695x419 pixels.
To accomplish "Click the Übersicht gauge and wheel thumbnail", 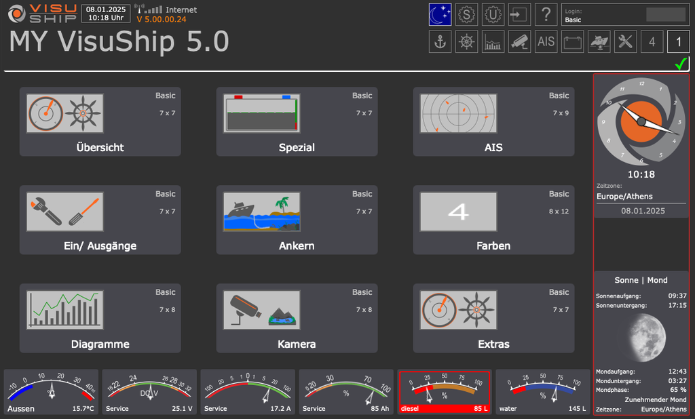I will [x=65, y=113].
